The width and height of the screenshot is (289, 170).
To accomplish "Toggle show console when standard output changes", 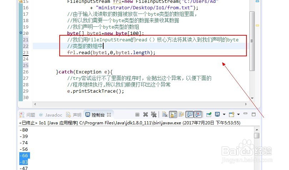I will pos(190,114).
